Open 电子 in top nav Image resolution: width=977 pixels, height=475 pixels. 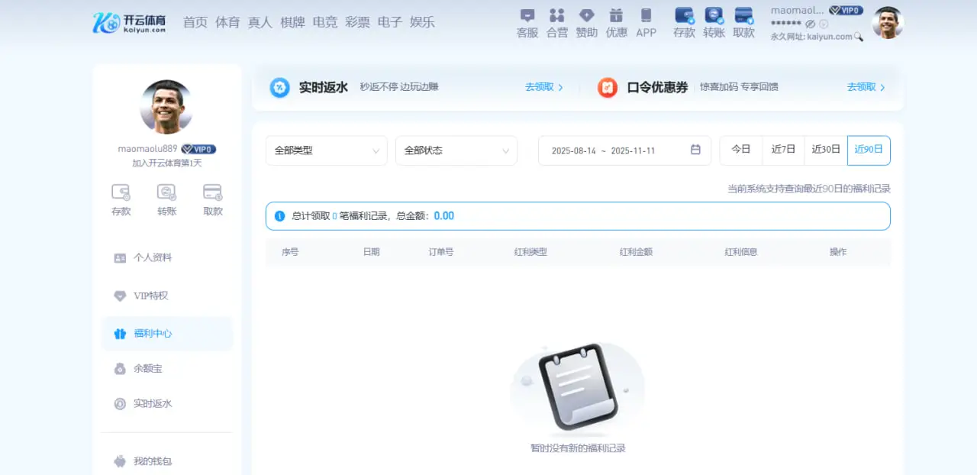click(x=390, y=22)
